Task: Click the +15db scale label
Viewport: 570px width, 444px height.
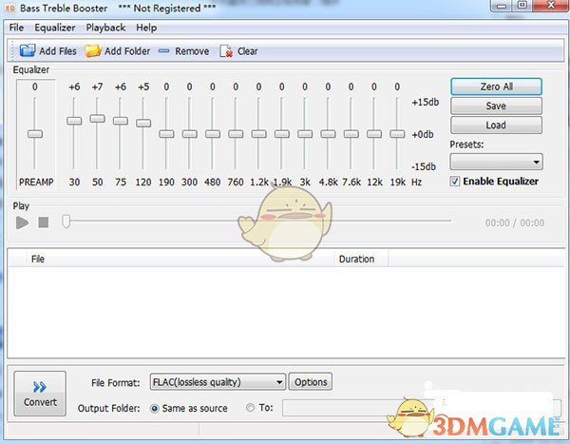Action: [425, 103]
